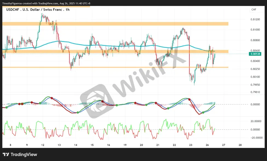Click the current price label 0.80538
This screenshot has height=161, width=267.
click(255, 54)
